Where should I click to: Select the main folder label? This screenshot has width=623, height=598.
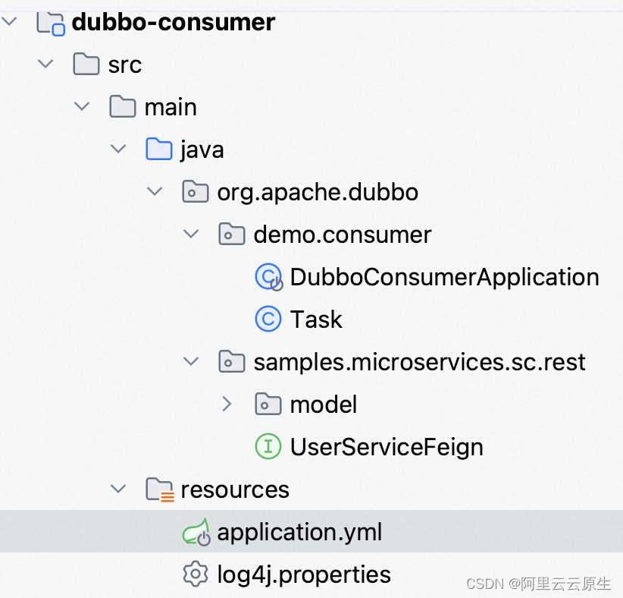pyautogui.click(x=171, y=108)
